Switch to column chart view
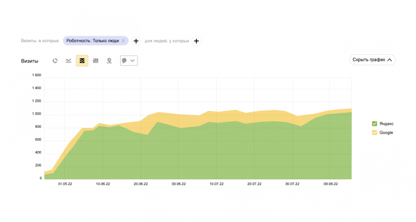 tap(95, 61)
